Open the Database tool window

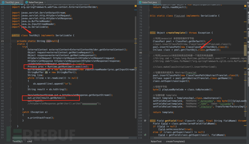click(248, 57)
